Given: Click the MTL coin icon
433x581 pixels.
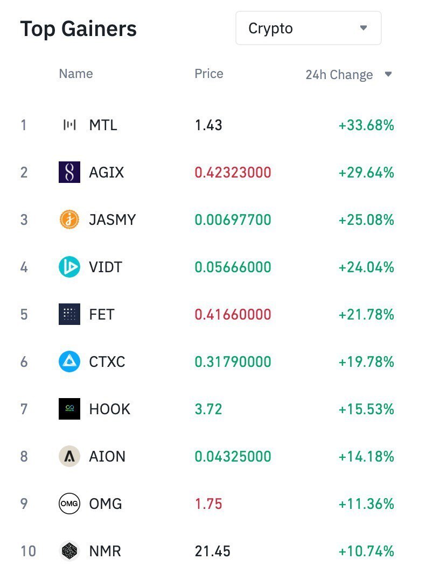Looking at the screenshot, I should click(69, 125).
